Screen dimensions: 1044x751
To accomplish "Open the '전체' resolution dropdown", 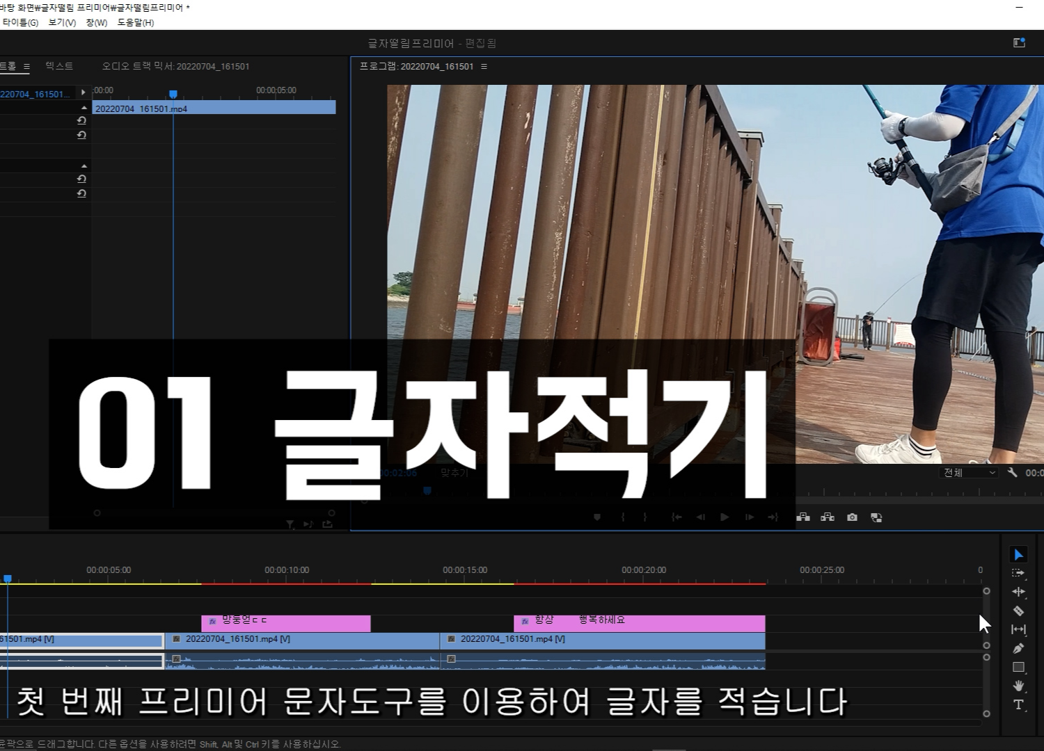I will (968, 472).
